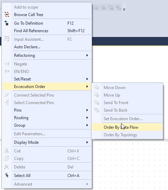Click second execution order toolbar icon
The height and width of the screenshot is (190, 168).
click(103, 8)
